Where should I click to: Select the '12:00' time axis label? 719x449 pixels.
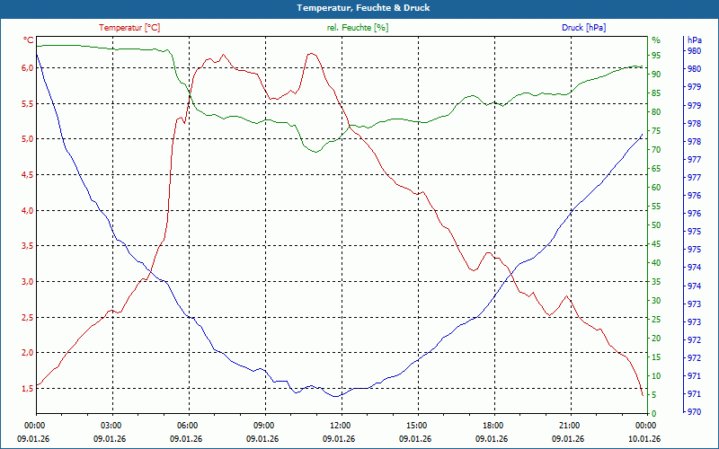click(339, 425)
